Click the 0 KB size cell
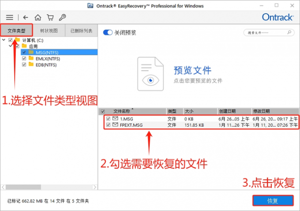This screenshot has width=300, height=211. (x=189, y=119)
